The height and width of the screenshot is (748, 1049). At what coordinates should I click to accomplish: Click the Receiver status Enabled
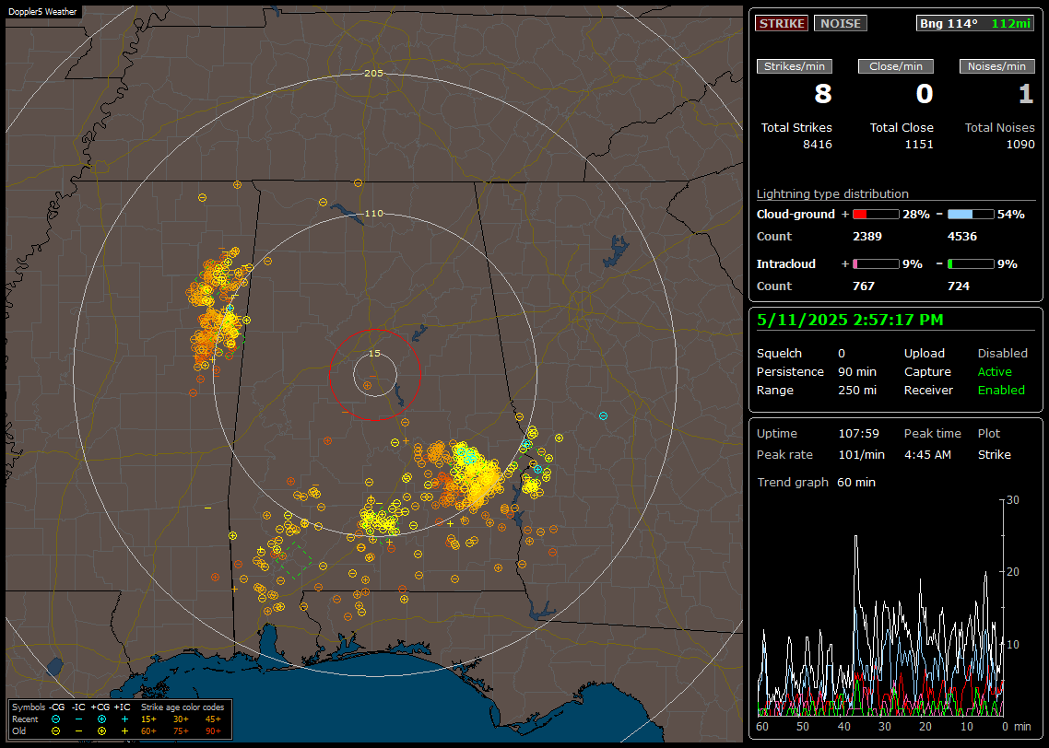click(1001, 391)
